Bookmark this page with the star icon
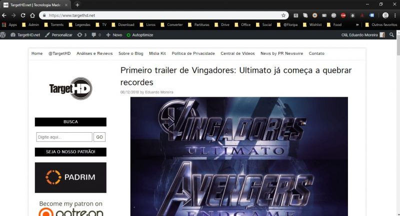The image size is (400, 216). click(x=283, y=15)
